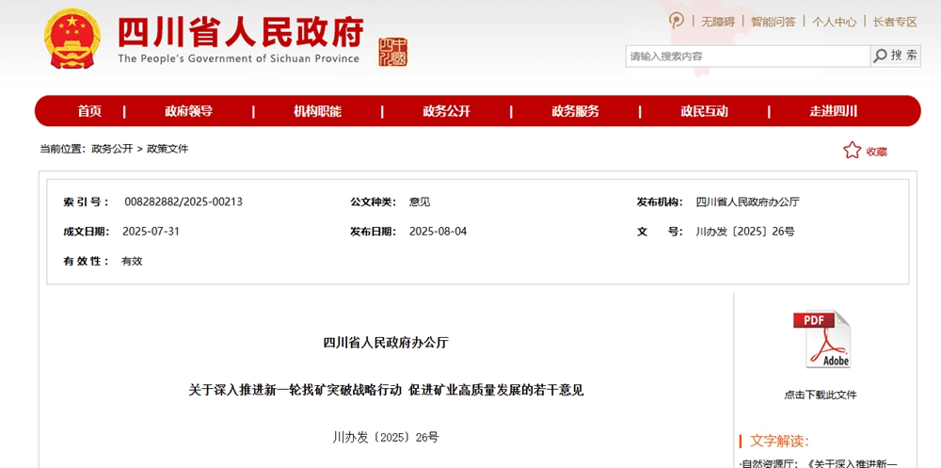
Task: Click the circular P icon in top bar
Action: tap(676, 21)
